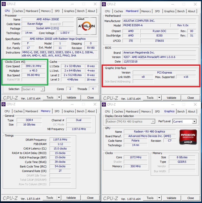Click the GPU Revision C7 field

(x=170, y=140)
